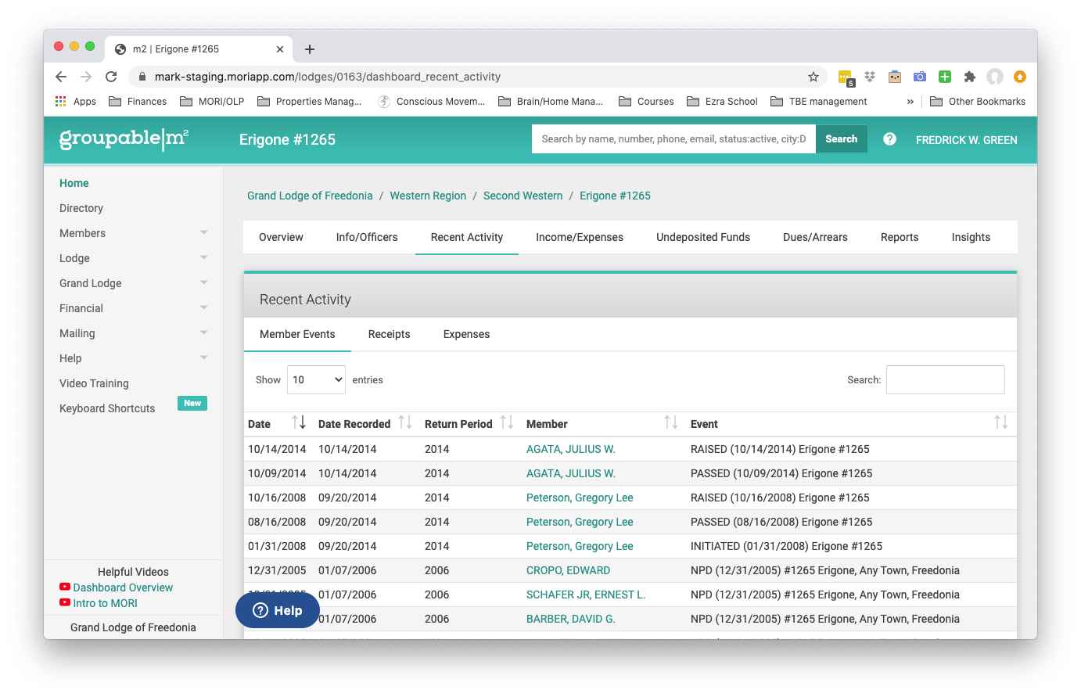
Task: Expand the Financial sidebar menu
Action: pyautogui.click(x=134, y=308)
